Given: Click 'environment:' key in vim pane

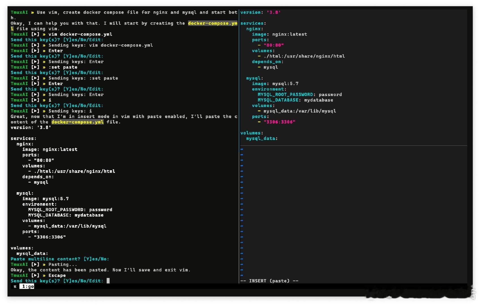Looking at the screenshot, I should [x=269, y=89].
